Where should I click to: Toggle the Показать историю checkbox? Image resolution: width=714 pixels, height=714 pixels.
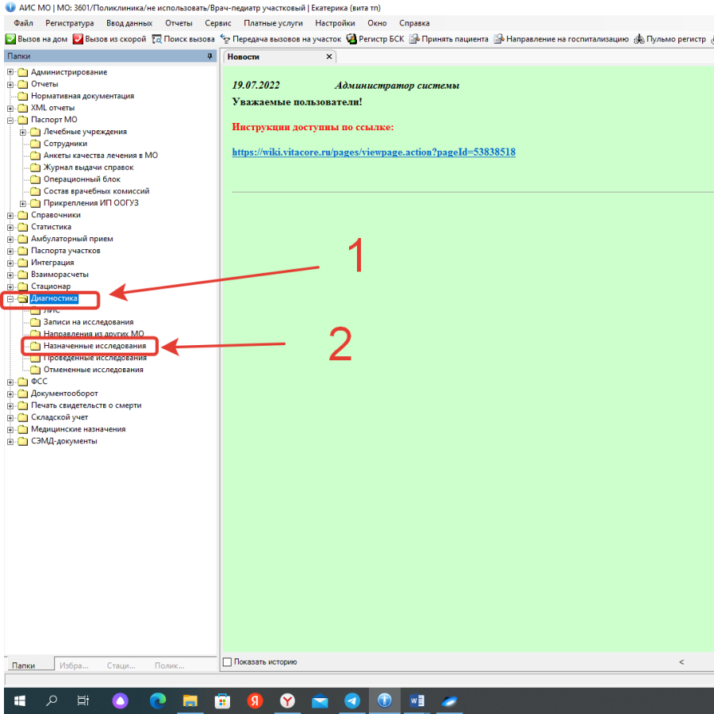(227, 662)
